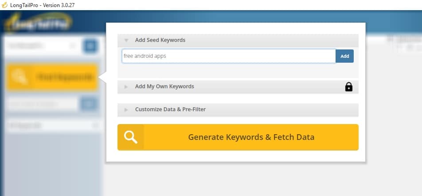Open the blurred project dropdown in the sidebar
This screenshot has height=196, width=422.
pyautogui.click(x=41, y=45)
